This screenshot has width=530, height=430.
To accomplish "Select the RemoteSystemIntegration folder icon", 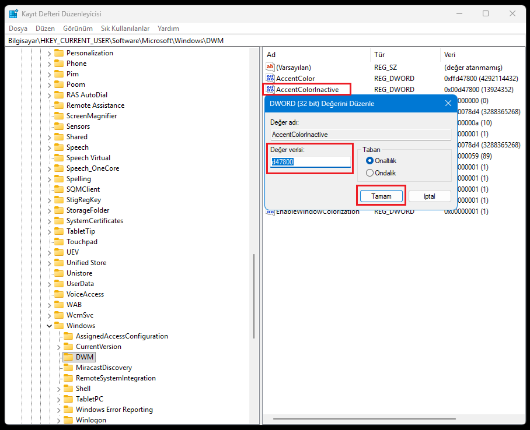I will [x=68, y=378].
